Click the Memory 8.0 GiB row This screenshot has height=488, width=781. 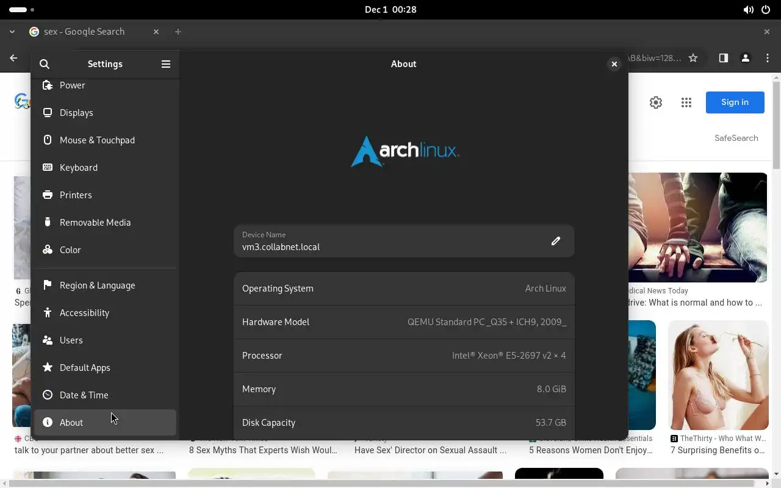coord(404,389)
